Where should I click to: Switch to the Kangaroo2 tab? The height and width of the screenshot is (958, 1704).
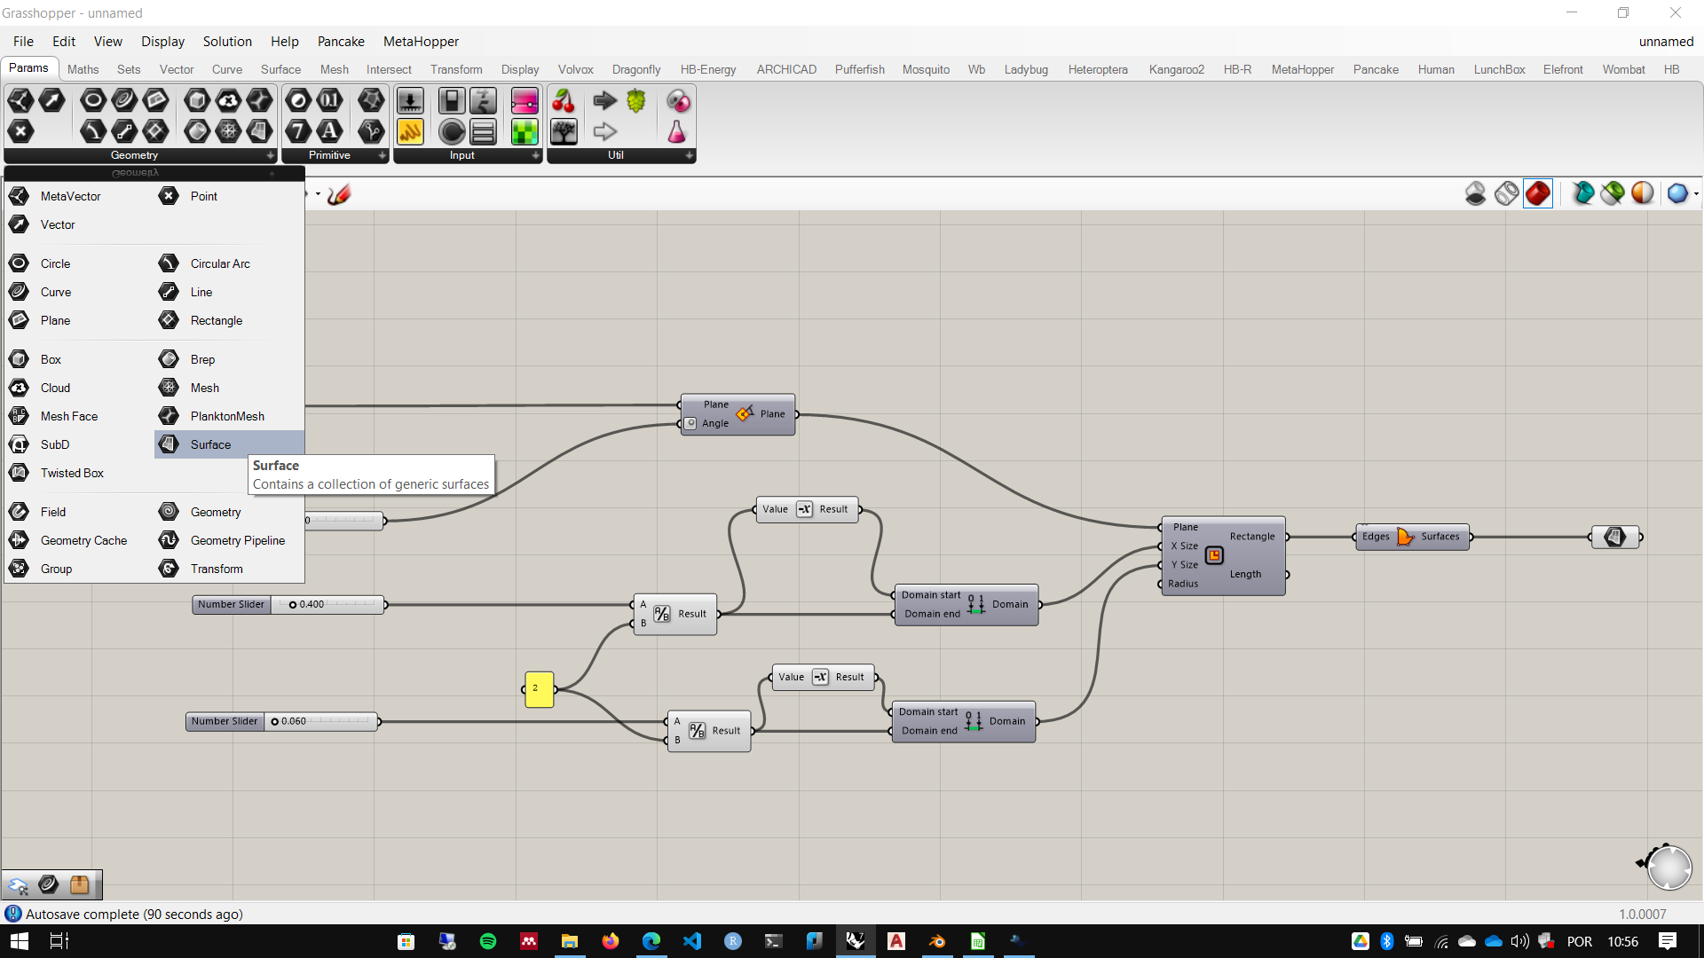click(1176, 69)
